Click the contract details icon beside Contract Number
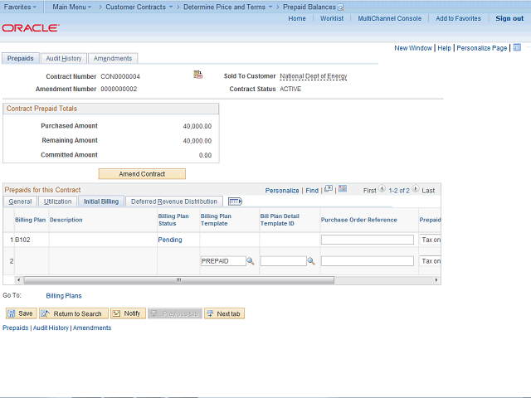Image resolution: width=531 pixels, height=398 pixels. pos(197,75)
